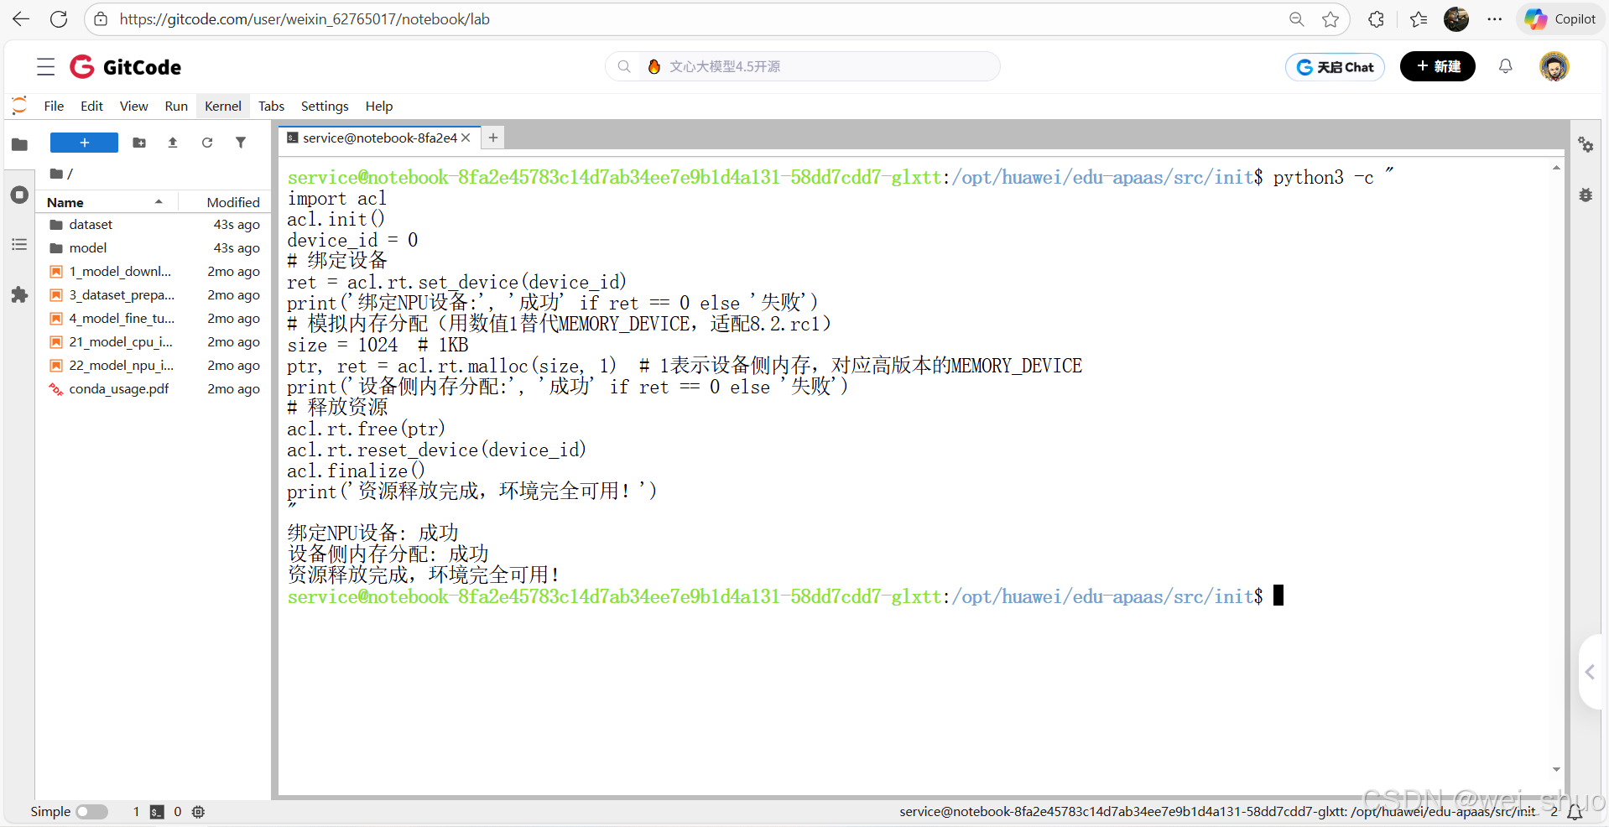Toggle the file filter funnel icon

241,143
